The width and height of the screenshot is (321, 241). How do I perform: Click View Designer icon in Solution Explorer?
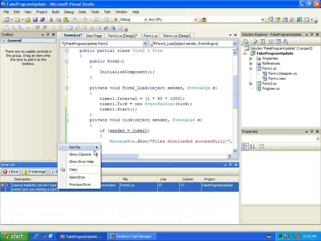click(x=278, y=42)
